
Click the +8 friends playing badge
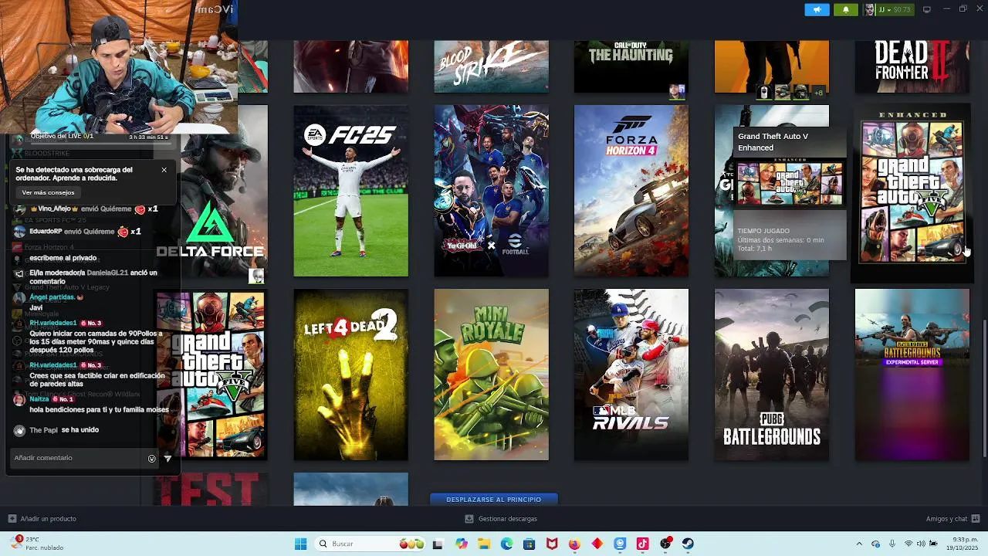[819, 92]
